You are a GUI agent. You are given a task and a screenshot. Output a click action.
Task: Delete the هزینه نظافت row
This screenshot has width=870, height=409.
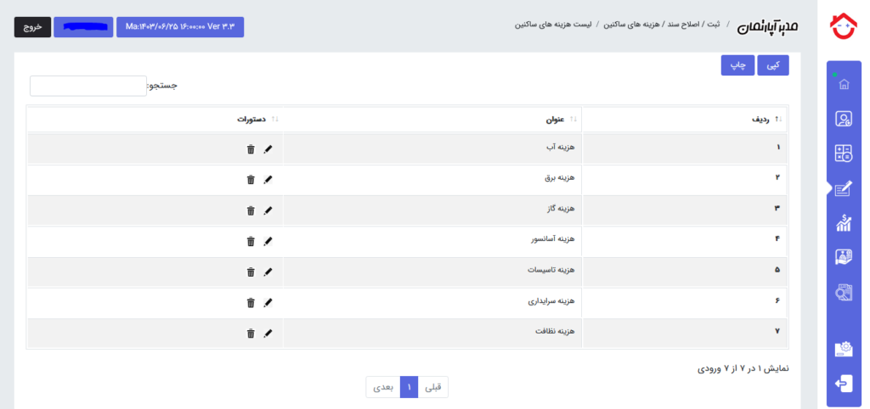click(251, 333)
